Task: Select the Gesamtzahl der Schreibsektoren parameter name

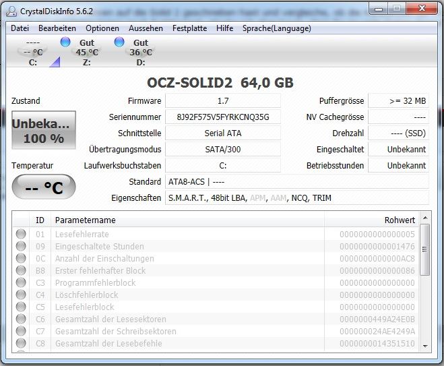Action: (115, 332)
